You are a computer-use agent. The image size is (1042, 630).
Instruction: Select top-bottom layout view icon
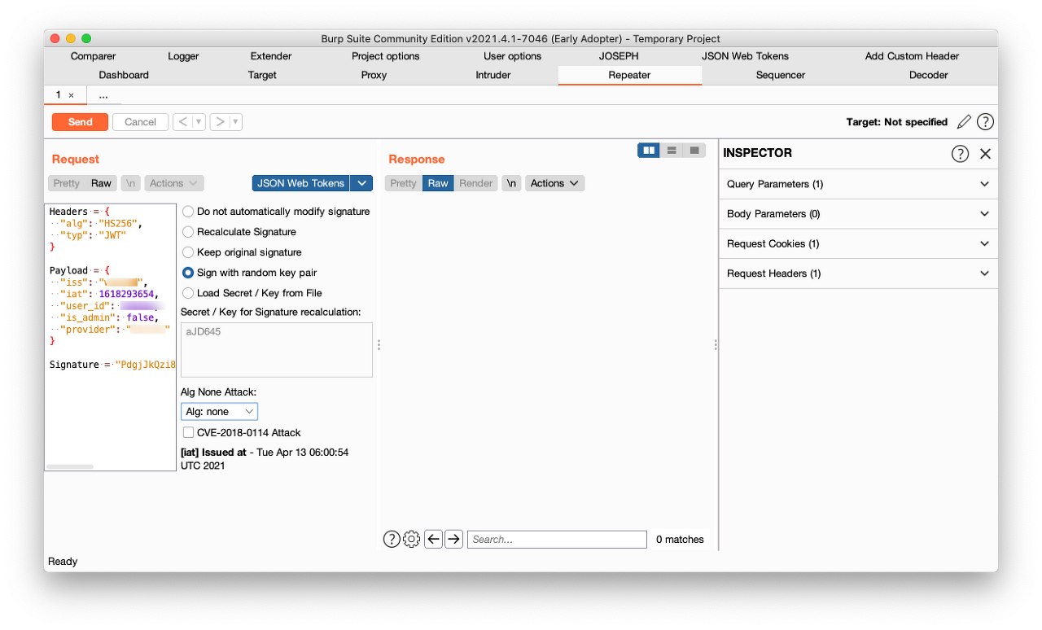(672, 151)
